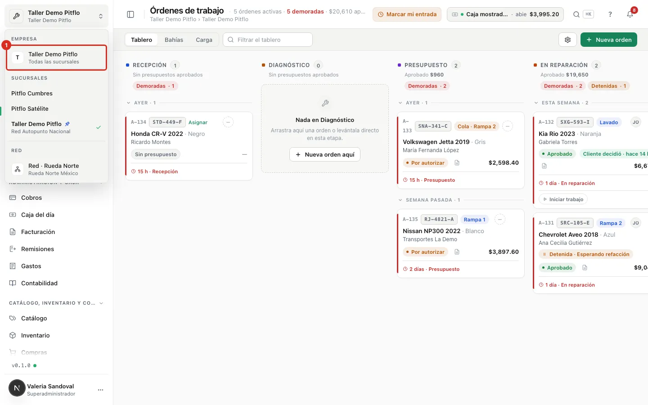Click the Demoradas 2 chip in En reparación
This screenshot has height=405, width=648.
pos(563,86)
